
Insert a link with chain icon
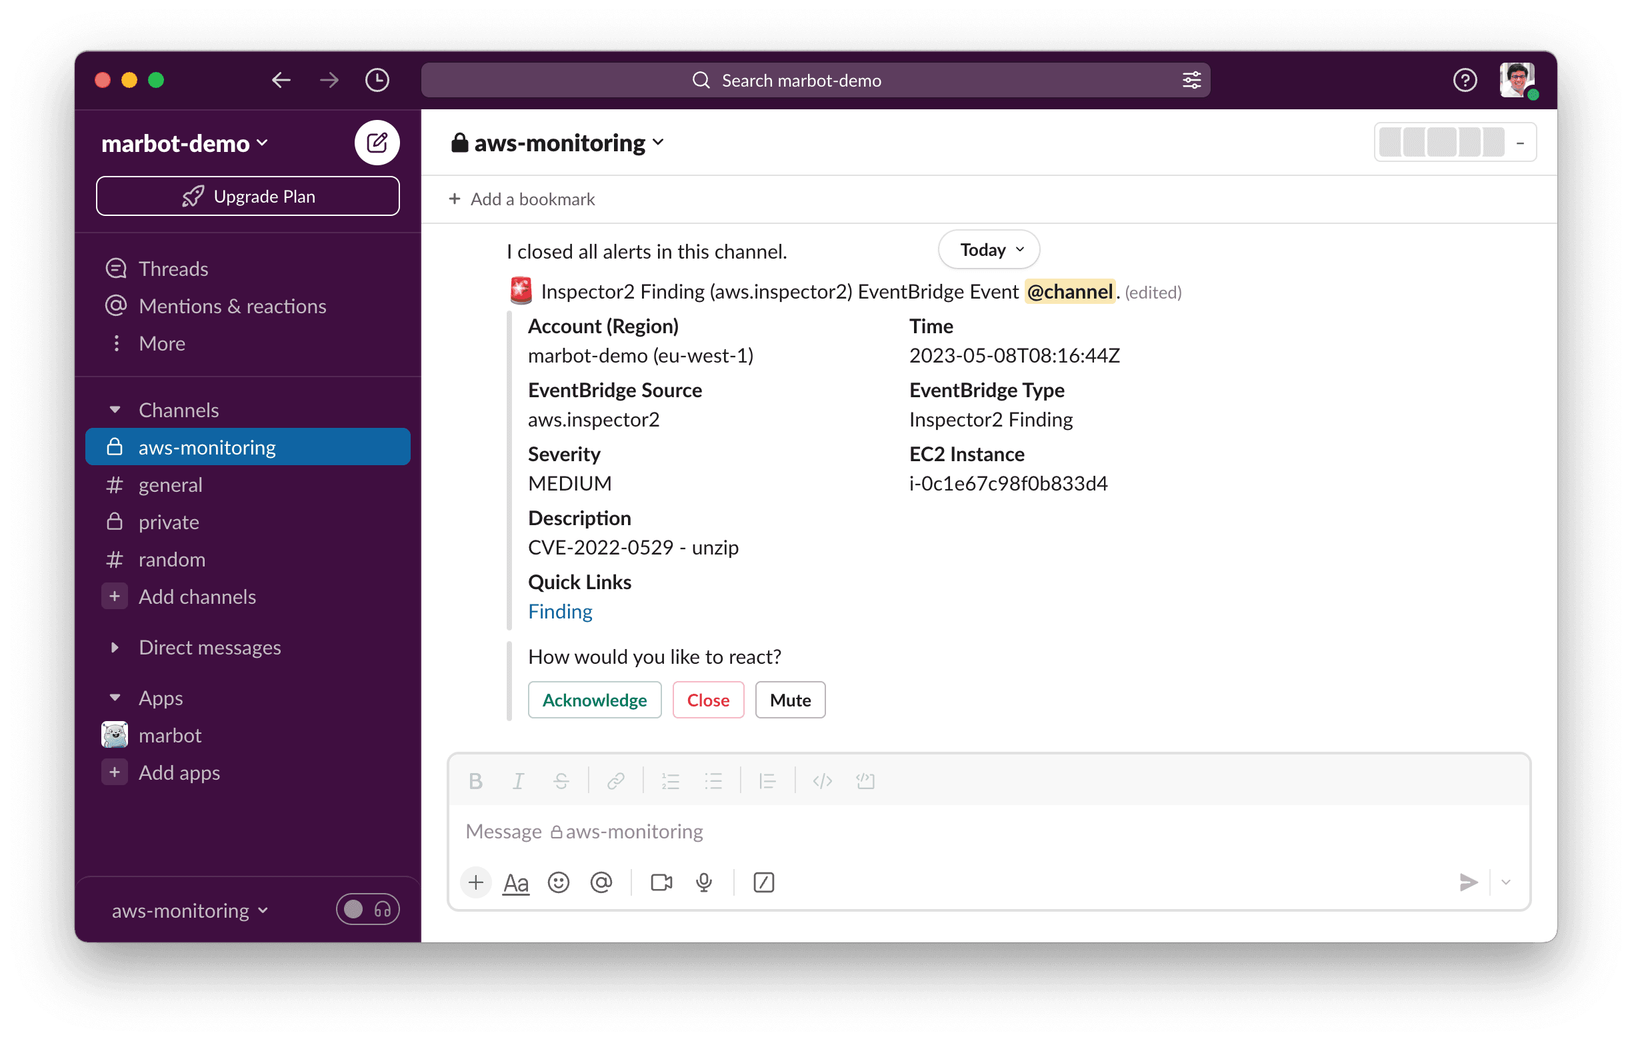click(615, 781)
